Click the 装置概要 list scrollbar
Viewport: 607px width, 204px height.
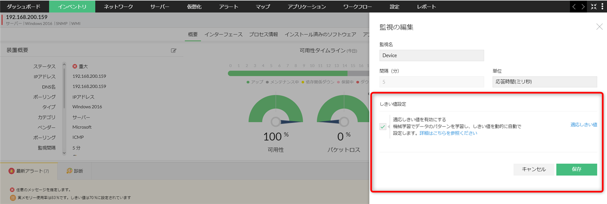(64, 89)
